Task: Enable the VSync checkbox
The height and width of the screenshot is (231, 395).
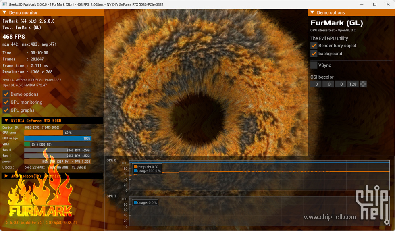Action: (314, 65)
